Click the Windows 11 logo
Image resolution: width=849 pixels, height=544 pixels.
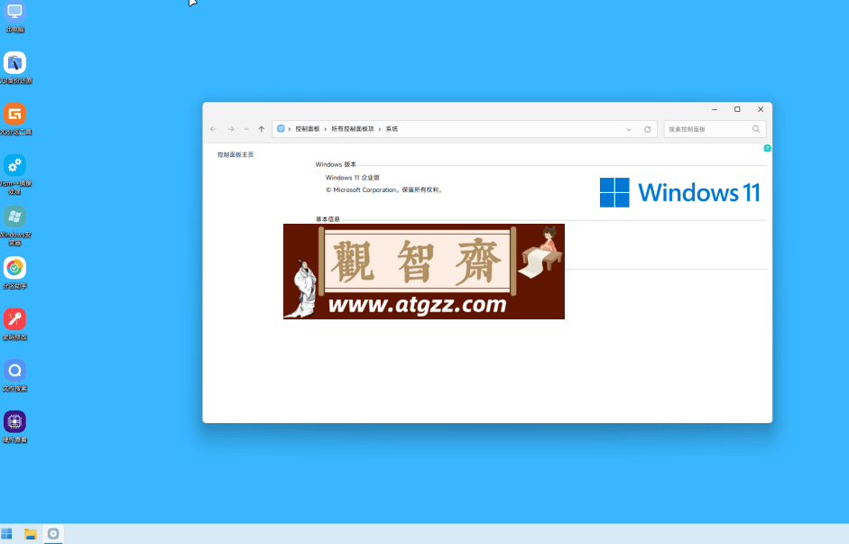(x=680, y=192)
